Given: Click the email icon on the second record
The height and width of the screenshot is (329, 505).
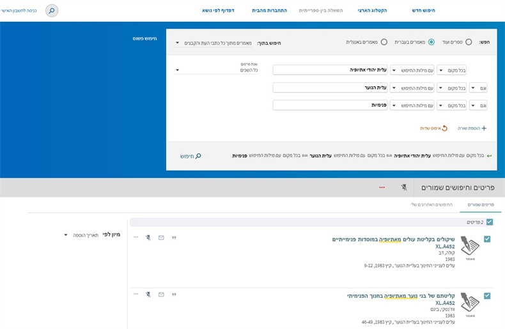Looking at the screenshot, I should (x=161, y=294).
